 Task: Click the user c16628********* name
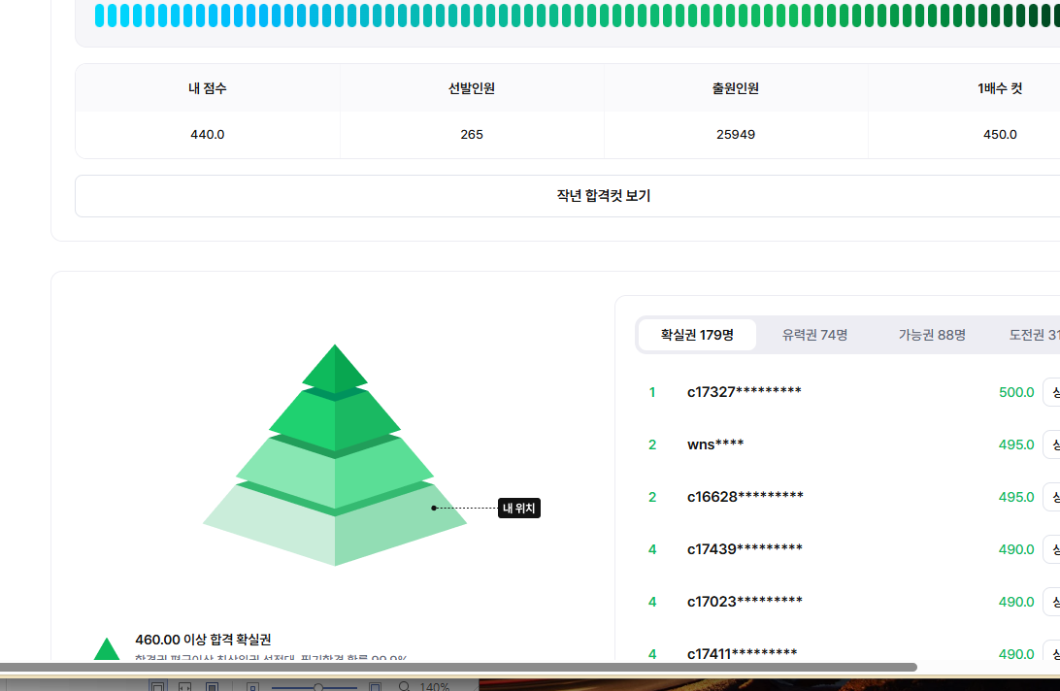point(745,497)
